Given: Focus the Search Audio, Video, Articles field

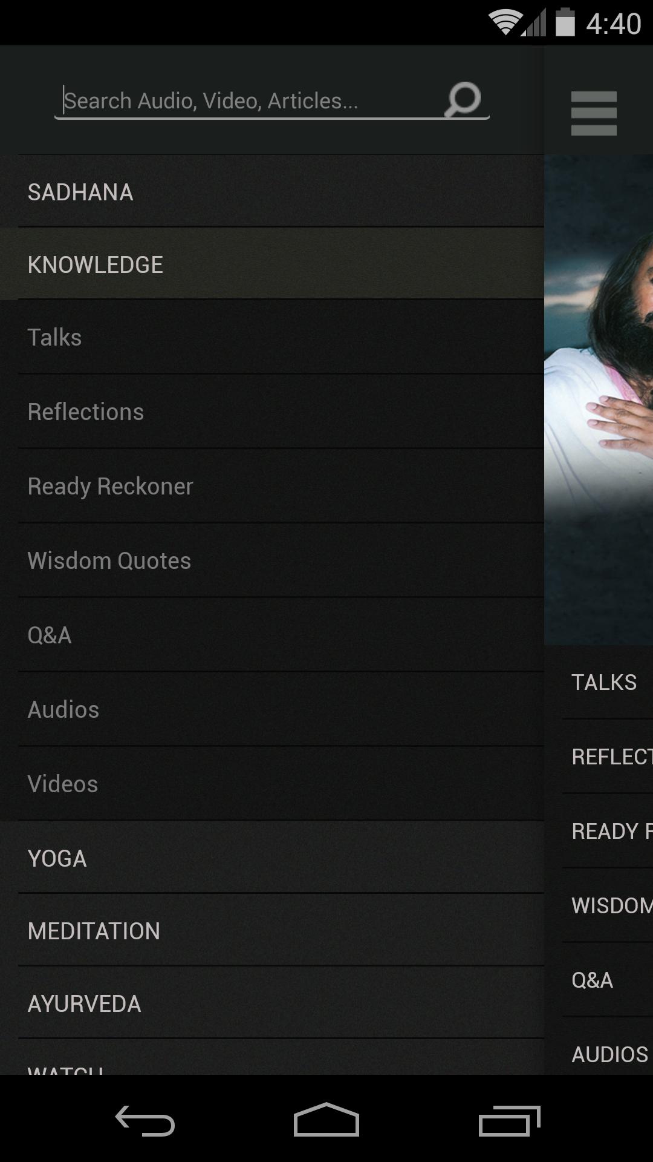Looking at the screenshot, I should pos(253,100).
